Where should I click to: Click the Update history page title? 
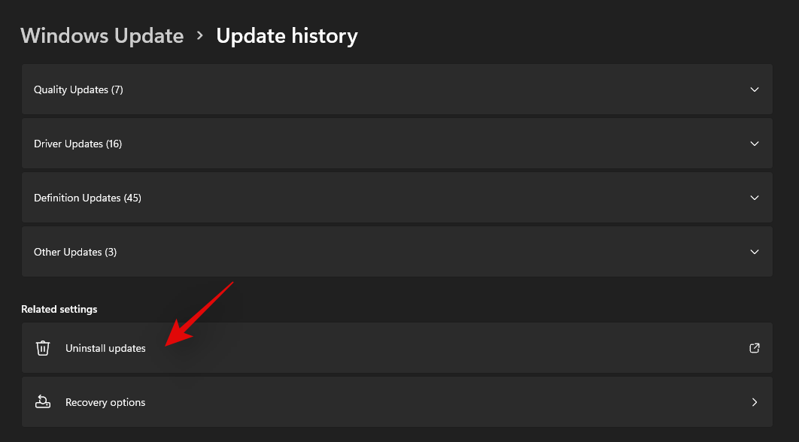[287, 36]
